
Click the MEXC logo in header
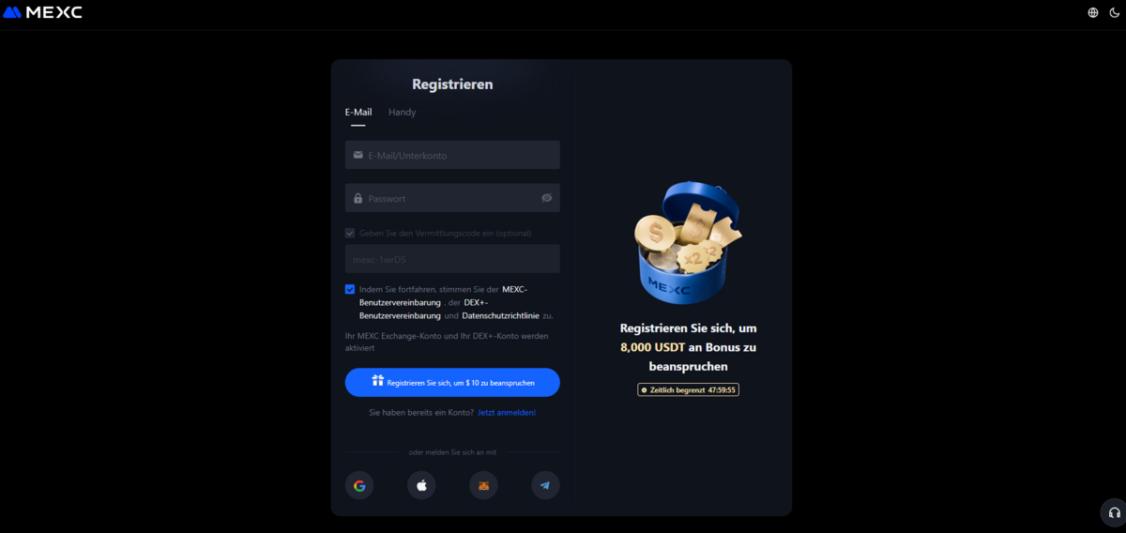coord(42,12)
